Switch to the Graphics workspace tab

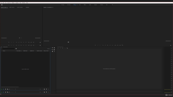click(x=95, y=5)
